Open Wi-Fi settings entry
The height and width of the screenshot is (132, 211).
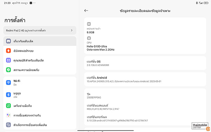click(x=40, y=82)
